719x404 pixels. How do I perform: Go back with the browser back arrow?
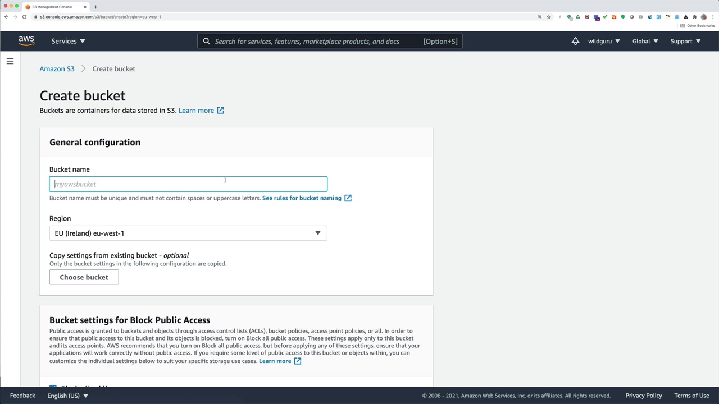(6, 17)
